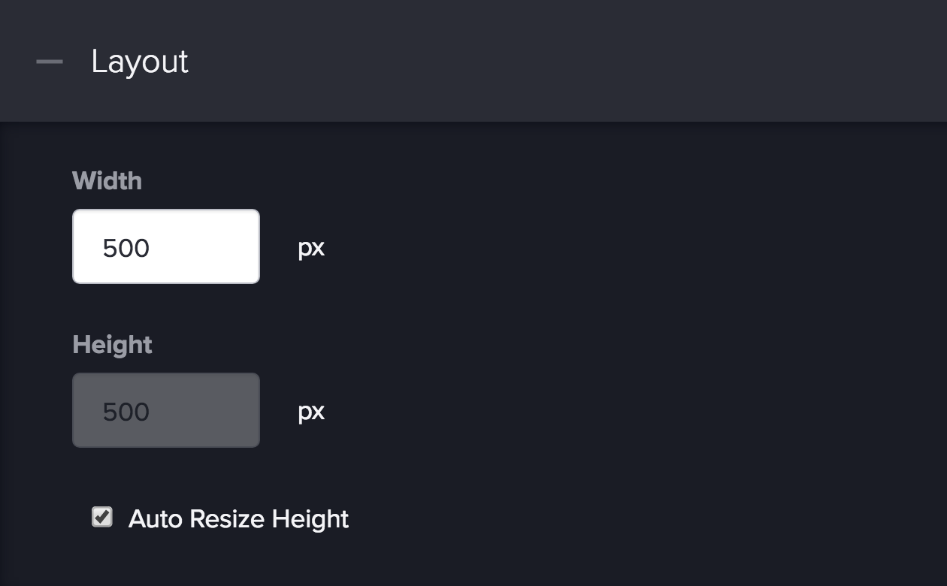Click the checkmark next to Auto Resize Height
Image resolution: width=947 pixels, height=586 pixels.
102,517
